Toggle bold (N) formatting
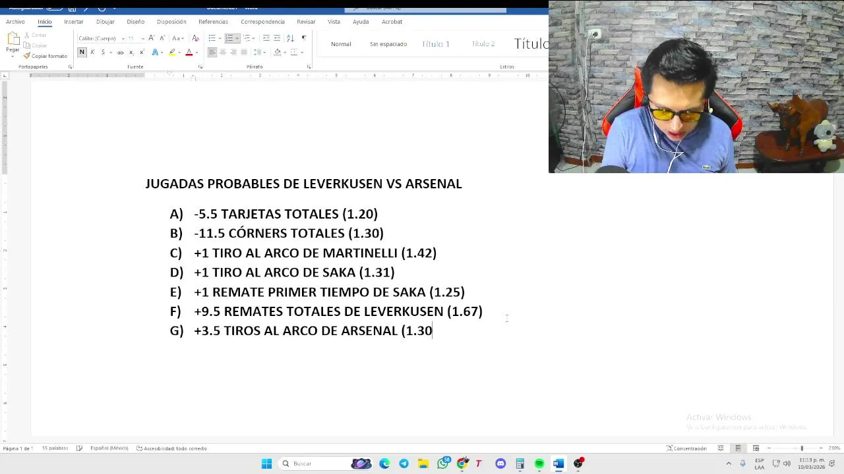The height and width of the screenshot is (474, 844). [82, 52]
